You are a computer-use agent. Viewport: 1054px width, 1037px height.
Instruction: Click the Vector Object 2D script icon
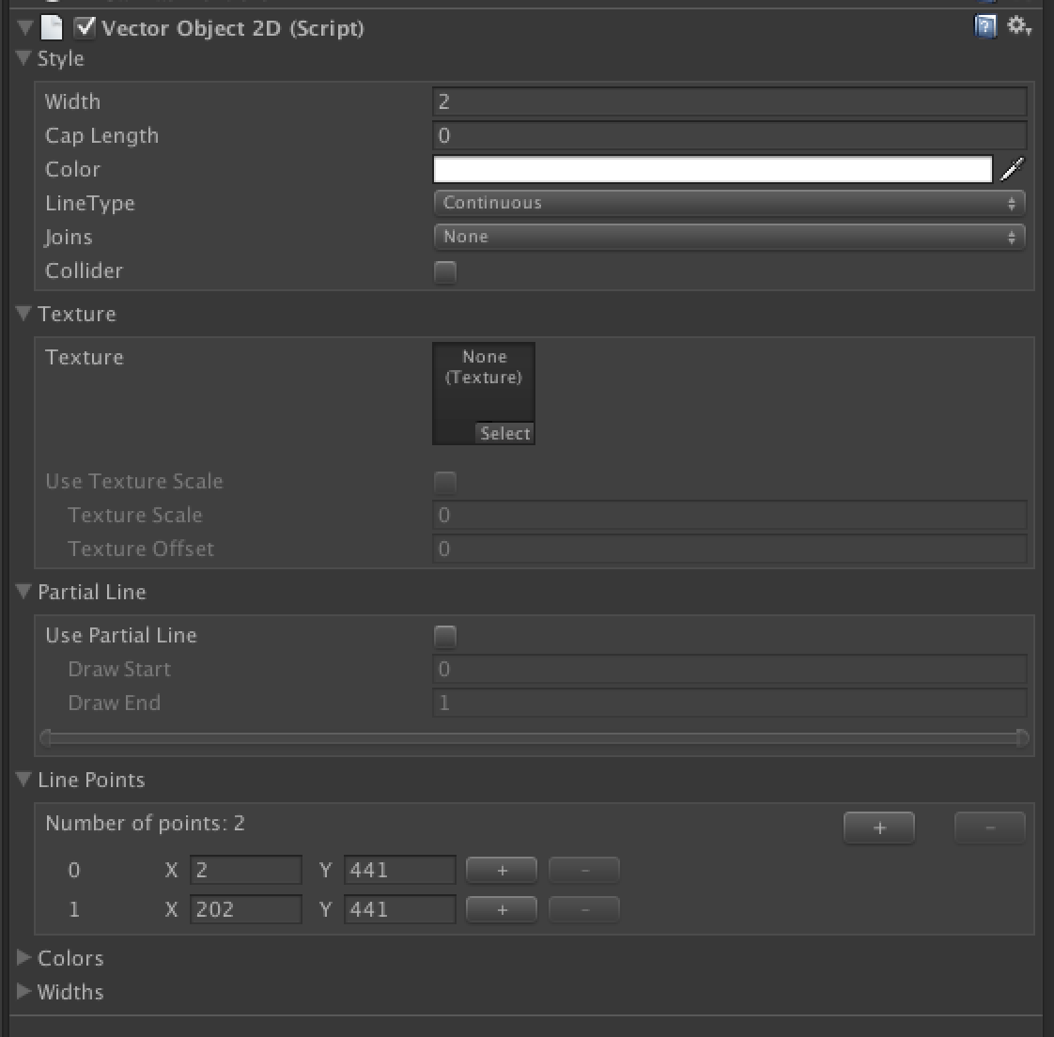pos(52,27)
